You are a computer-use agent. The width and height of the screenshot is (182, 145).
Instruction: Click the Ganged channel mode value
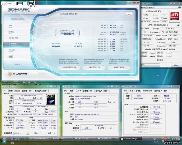[x=167, y=98]
